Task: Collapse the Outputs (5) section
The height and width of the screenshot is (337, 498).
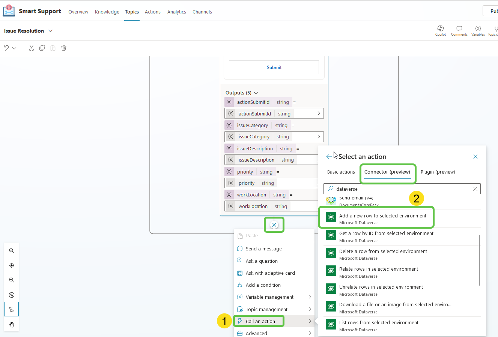Action: 256,93
